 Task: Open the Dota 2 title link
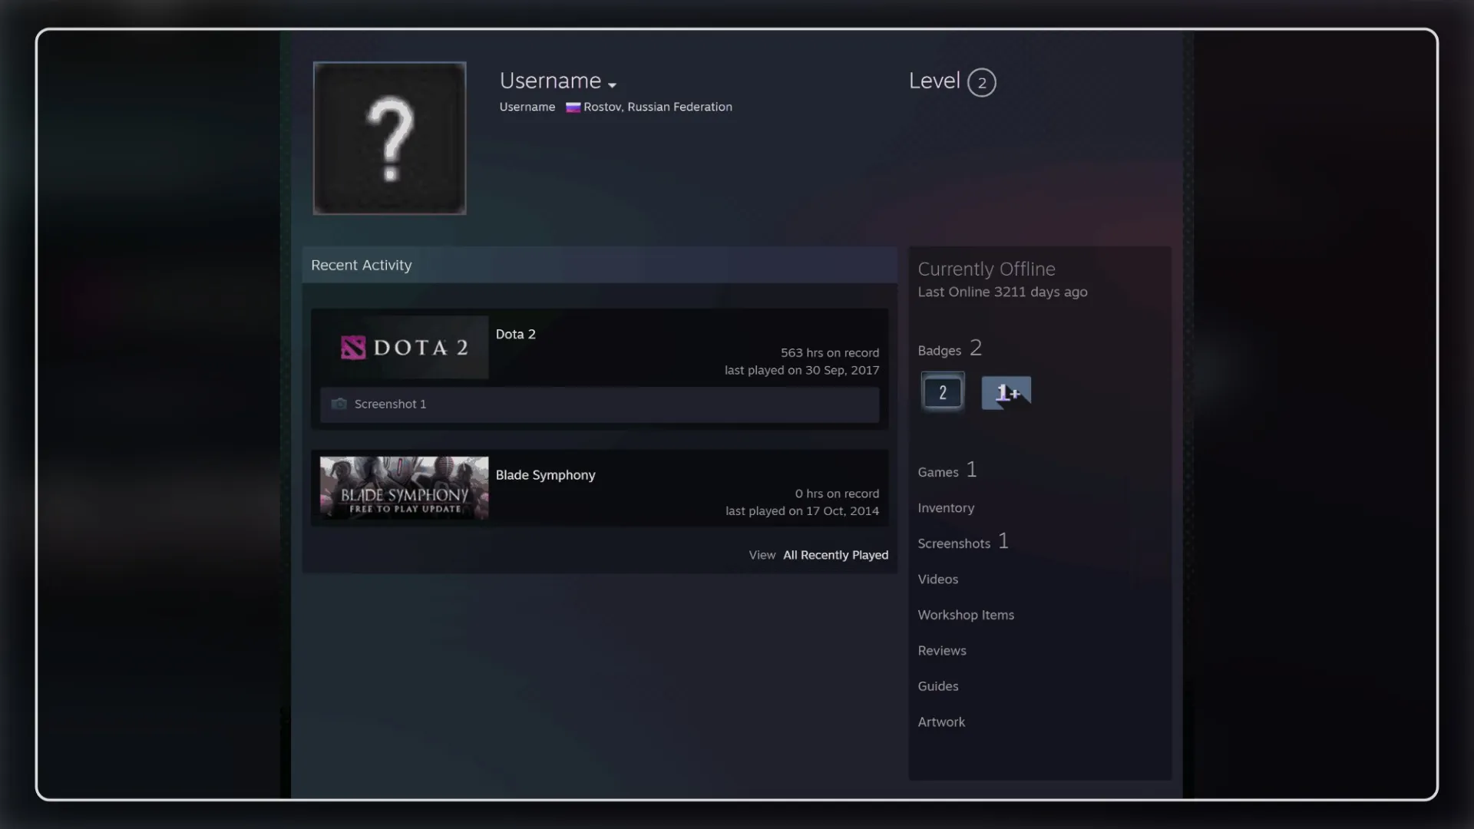515,334
